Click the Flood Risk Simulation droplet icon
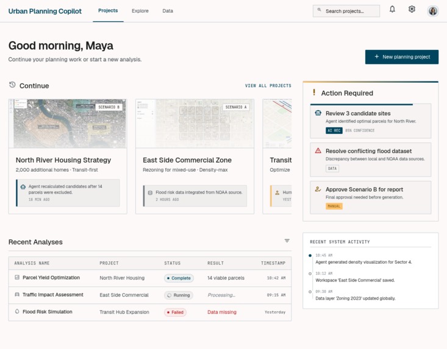447x349 pixels. (x=17, y=311)
